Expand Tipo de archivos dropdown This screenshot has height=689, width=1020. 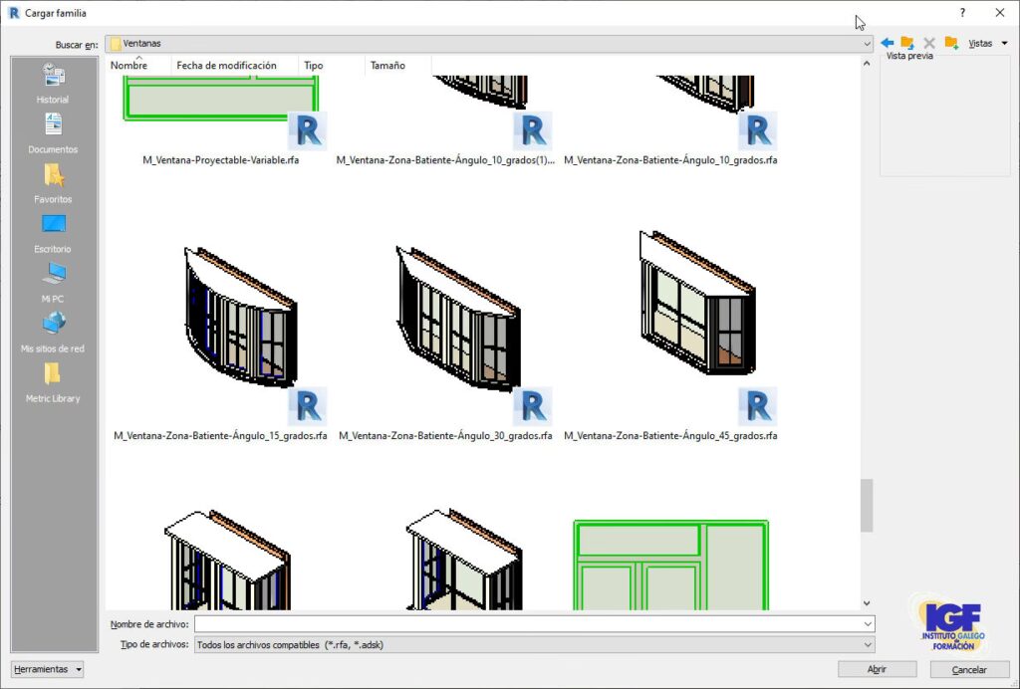pyautogui.click(x=868, y=645)
